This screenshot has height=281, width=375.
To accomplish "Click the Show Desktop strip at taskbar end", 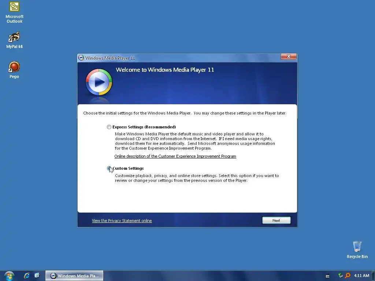I will tap(373, 276).
